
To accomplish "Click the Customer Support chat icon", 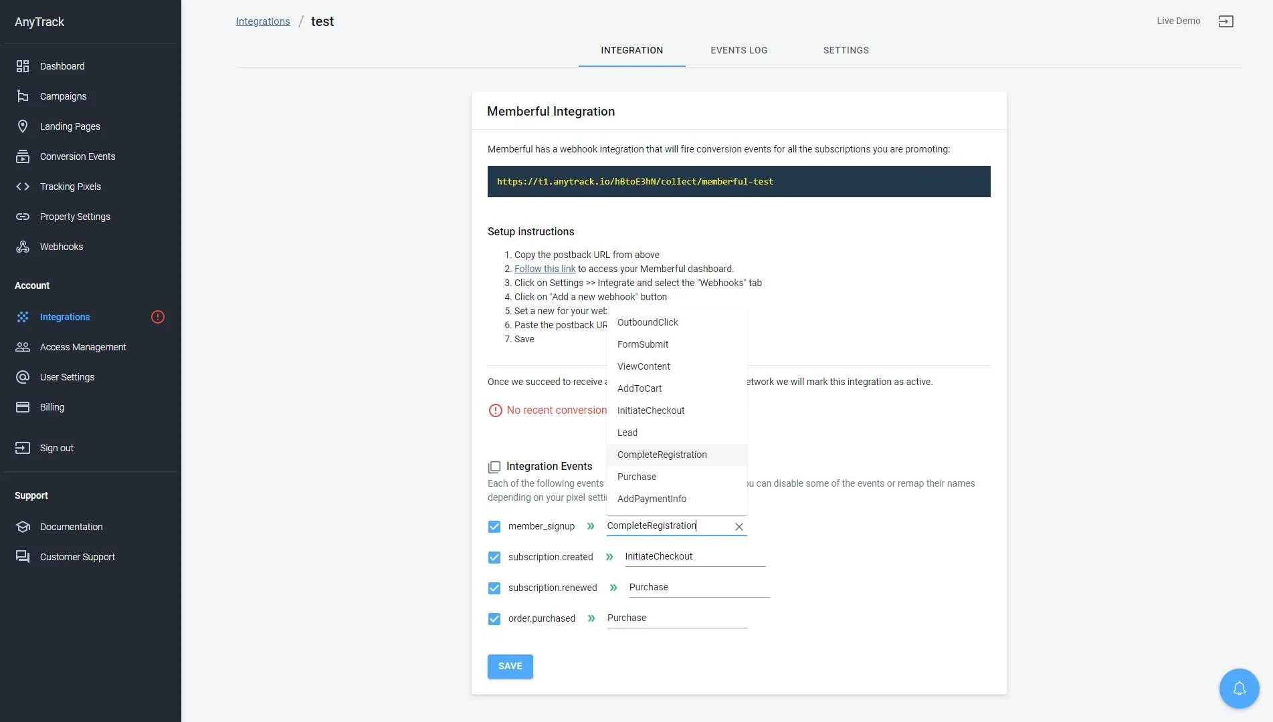I will 23,557.
